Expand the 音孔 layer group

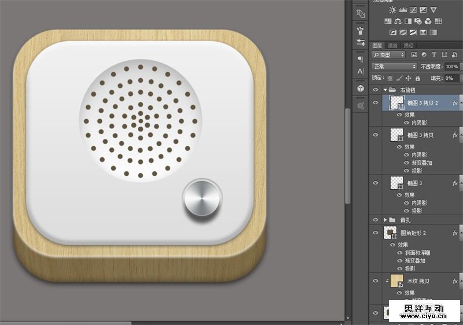[x=385, y=220]
